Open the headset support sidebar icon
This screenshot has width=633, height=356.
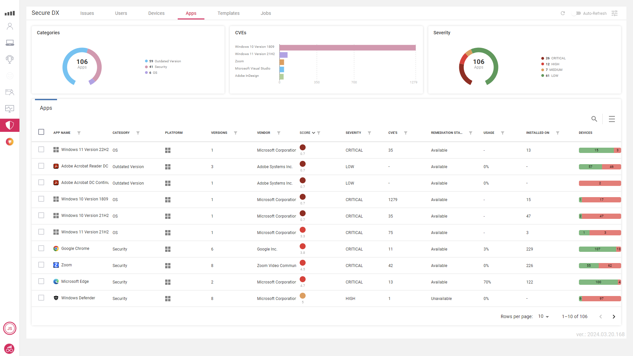[x=10, y=59]
